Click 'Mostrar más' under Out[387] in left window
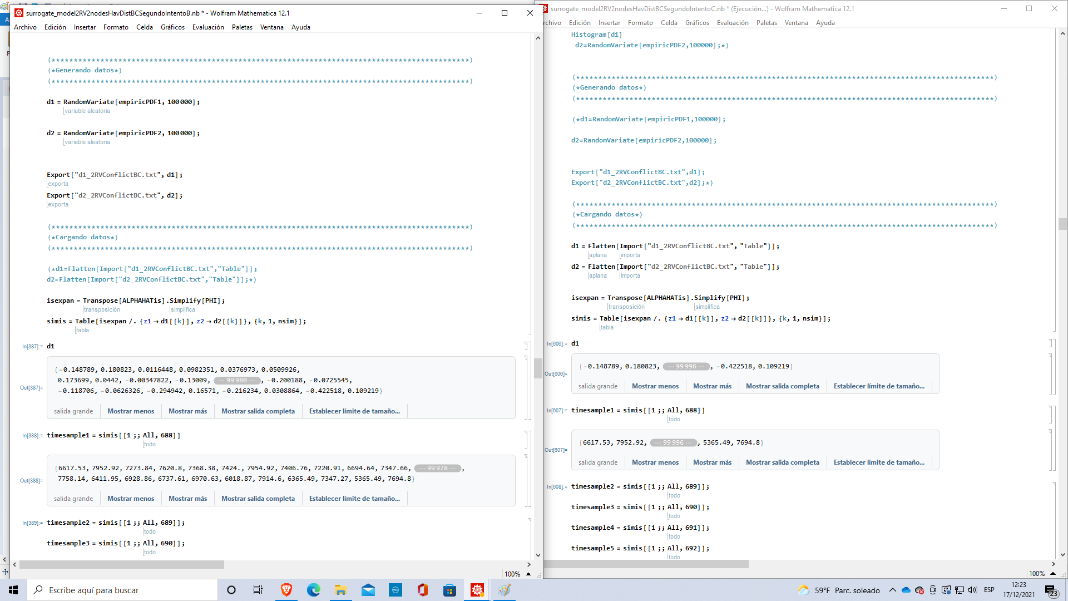 (x=187, y=411)
